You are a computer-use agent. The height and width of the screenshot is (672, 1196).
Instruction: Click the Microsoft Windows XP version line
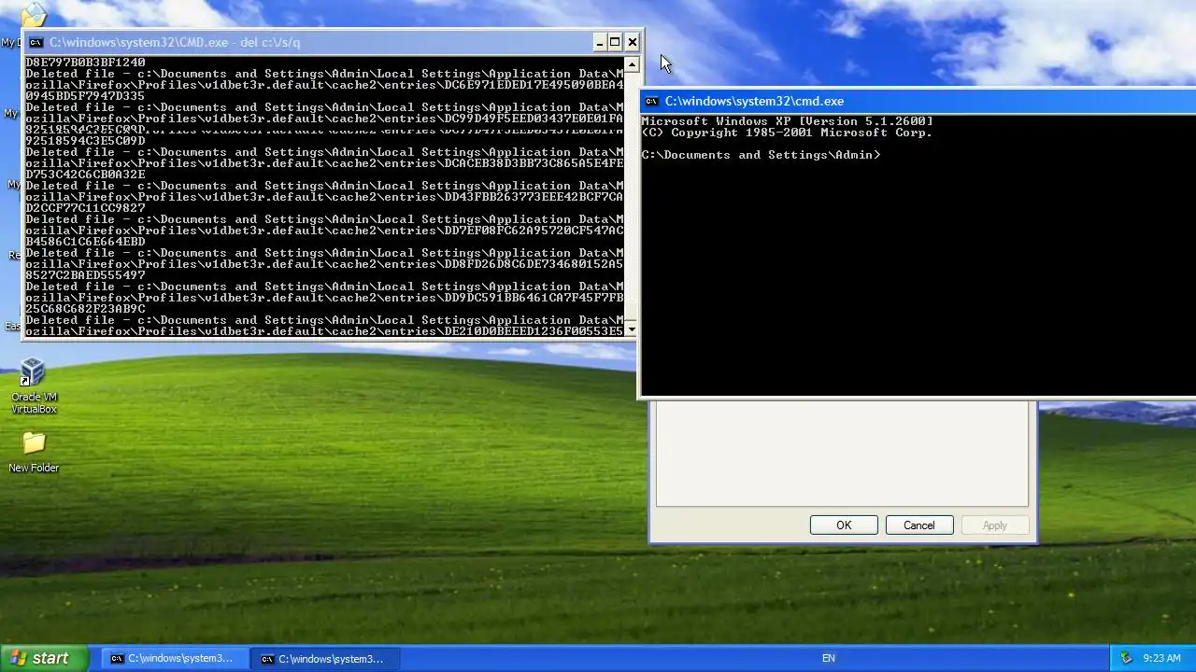pyautogui.click(x=787, y=121)
